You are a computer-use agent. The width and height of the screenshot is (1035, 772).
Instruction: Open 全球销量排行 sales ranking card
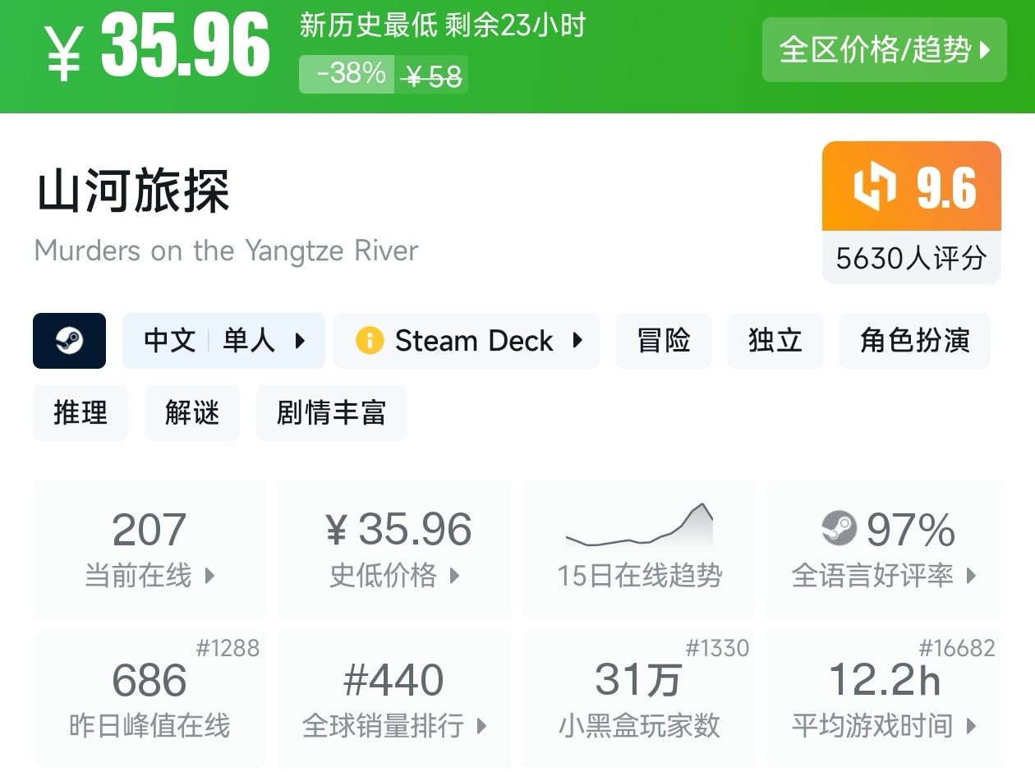coord(394,699)
